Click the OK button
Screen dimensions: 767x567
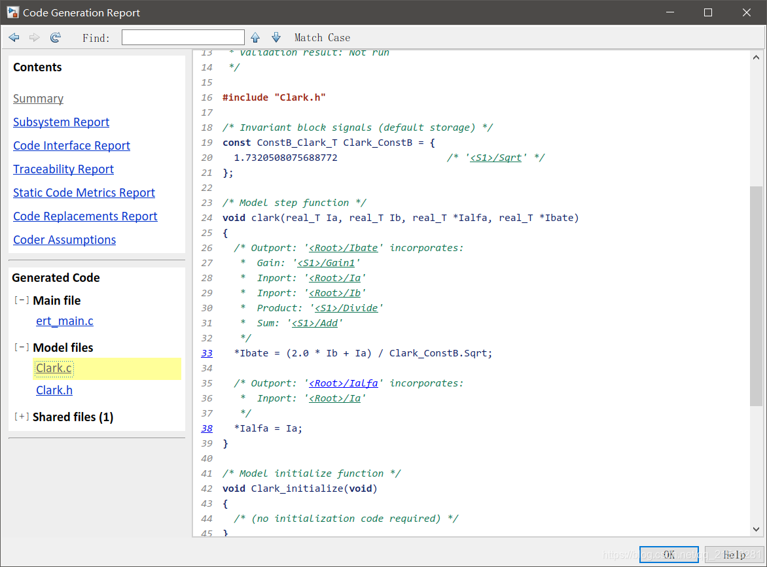coord(668,554)
